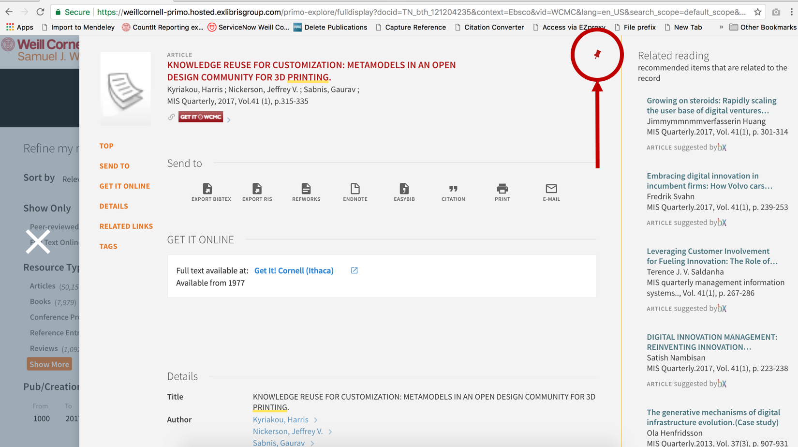Open article title Knowledge Reuse for Customization
Screen dimensions: 798x447
311,71
